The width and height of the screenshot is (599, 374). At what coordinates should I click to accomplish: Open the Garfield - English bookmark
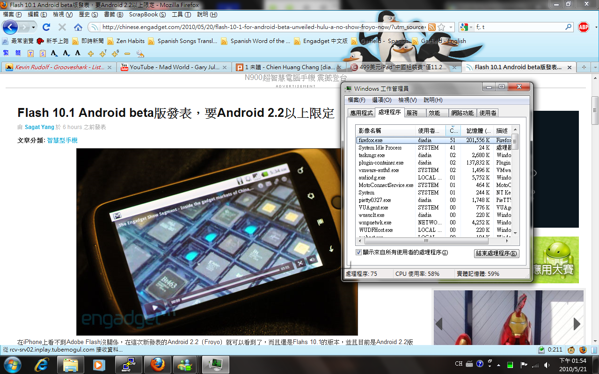(439, 41)
